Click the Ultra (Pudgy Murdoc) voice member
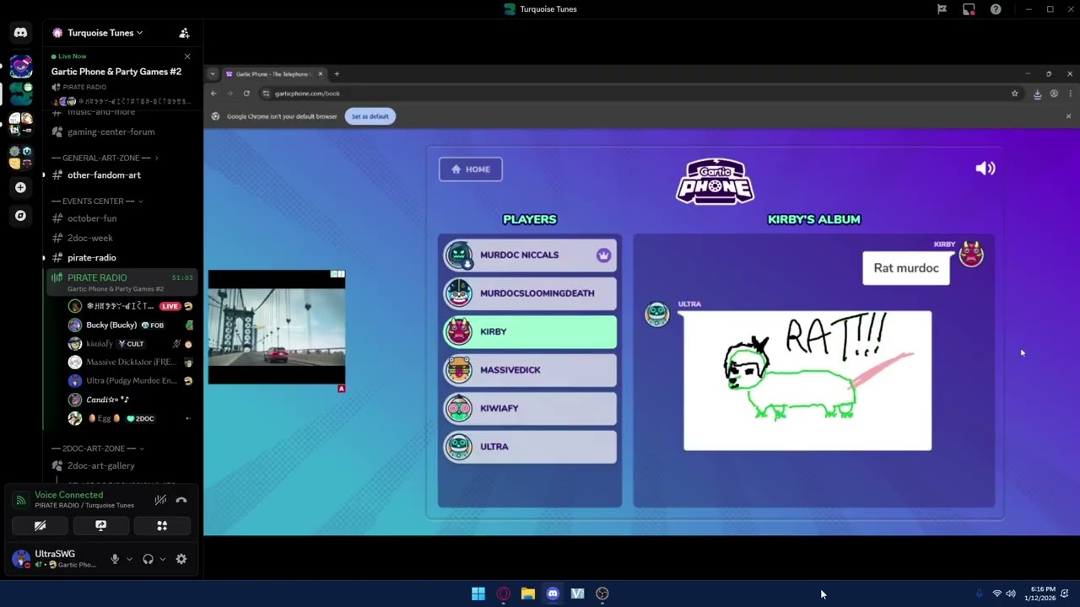 tap(129, 381)
